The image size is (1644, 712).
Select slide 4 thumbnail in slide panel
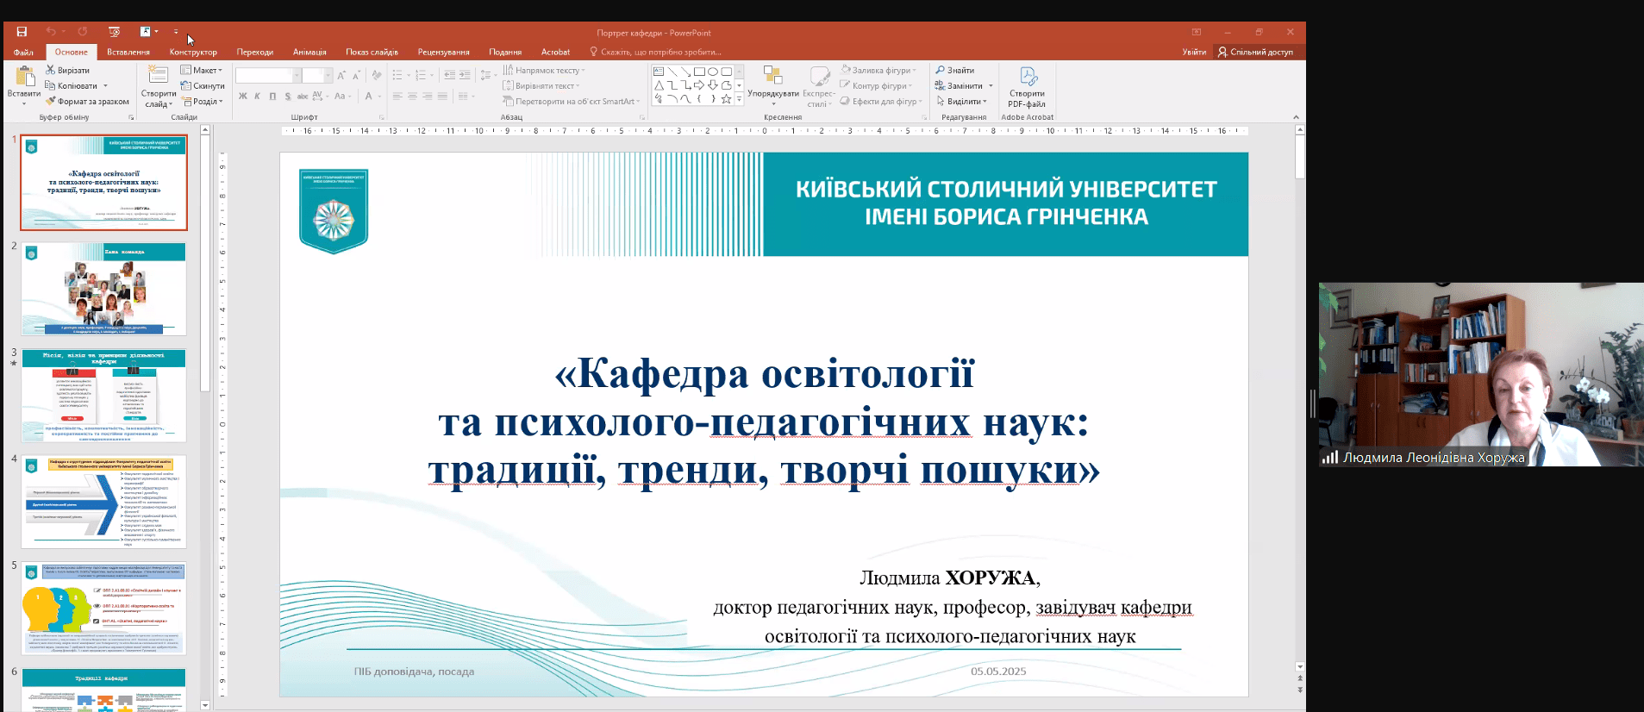click(103, 502)
